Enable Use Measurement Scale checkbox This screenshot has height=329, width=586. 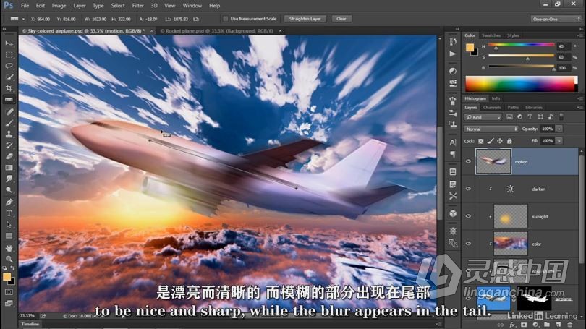tap(225, 19)
